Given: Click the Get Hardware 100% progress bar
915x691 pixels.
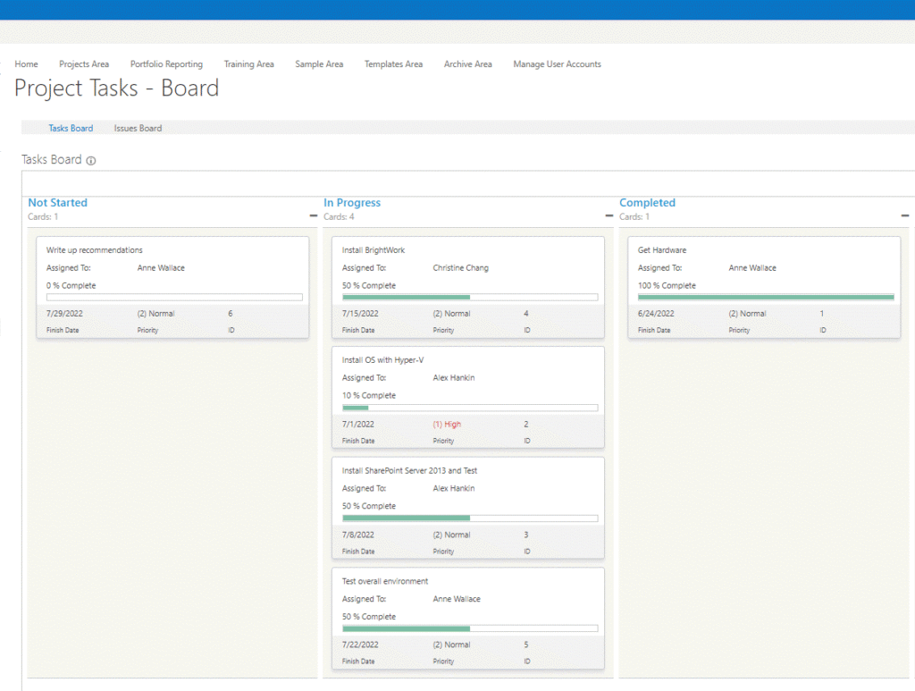Looking at the screenshot, I should pyautogui.click(x=766, y=297).
